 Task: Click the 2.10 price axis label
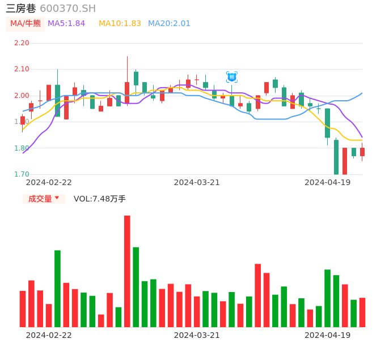(22, 69)
